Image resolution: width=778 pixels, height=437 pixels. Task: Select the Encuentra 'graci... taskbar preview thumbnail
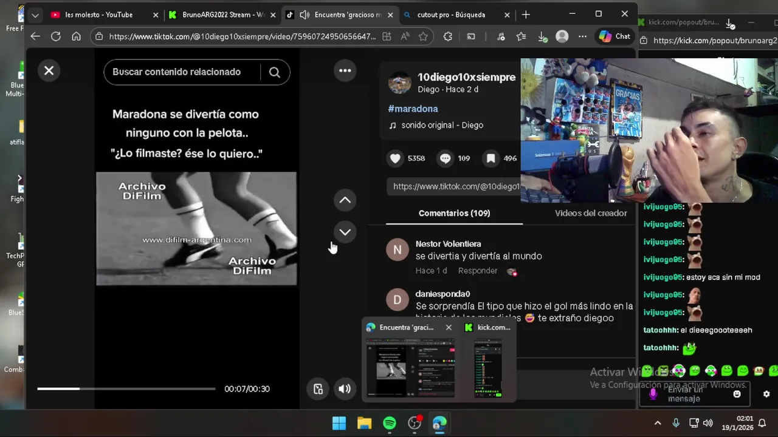410,367
